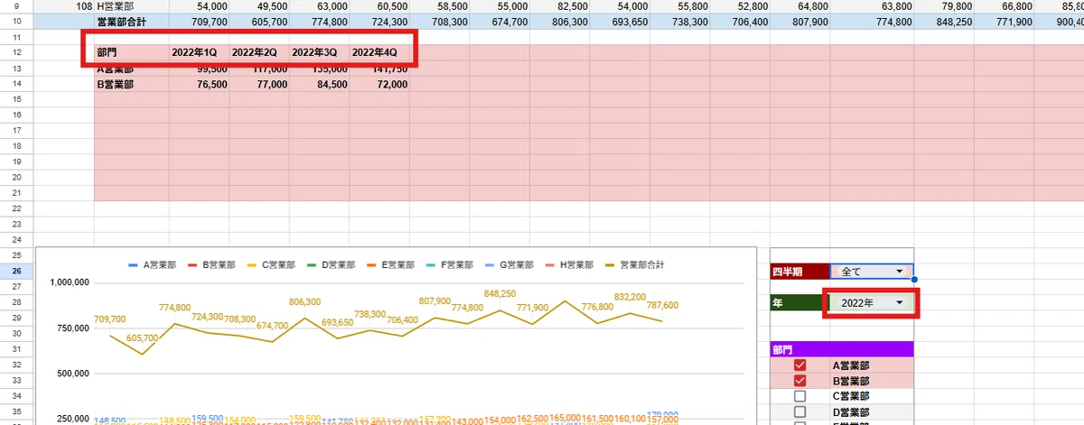Select the row 10 header
1084x425 pixels.
coord(17,21)
